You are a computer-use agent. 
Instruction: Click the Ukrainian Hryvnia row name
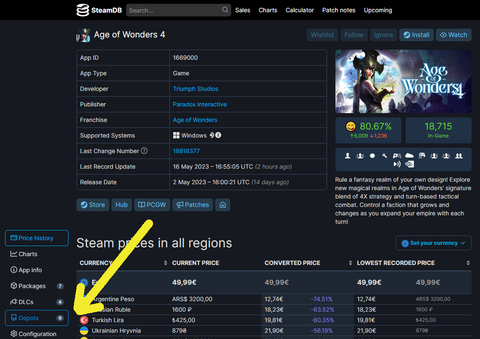[116, 331]
